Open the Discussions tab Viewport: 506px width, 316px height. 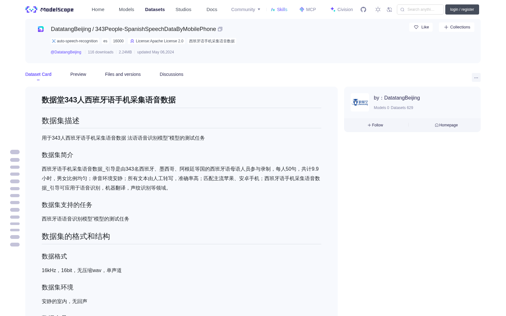tap(171, 74)
